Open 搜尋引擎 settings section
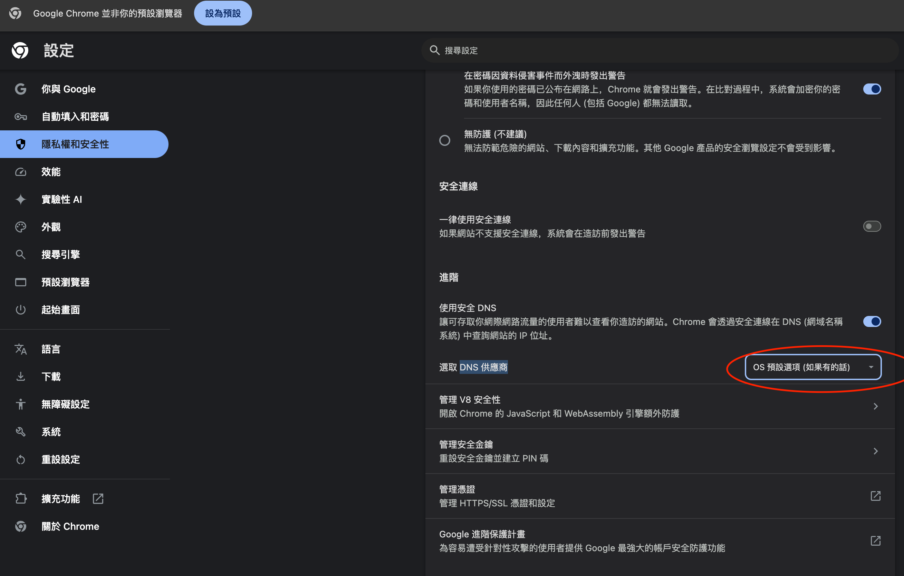 point(84,254)
